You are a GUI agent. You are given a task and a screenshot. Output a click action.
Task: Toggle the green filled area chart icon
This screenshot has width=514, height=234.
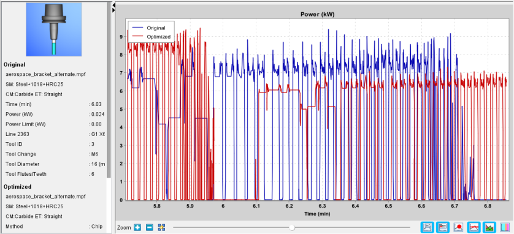coord(489,227)
